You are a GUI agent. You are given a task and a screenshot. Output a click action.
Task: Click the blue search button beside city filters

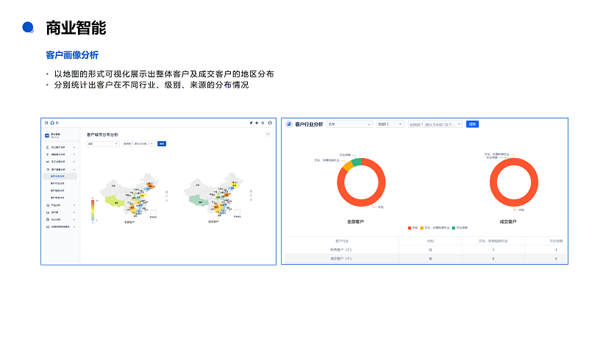pos(162,143)
